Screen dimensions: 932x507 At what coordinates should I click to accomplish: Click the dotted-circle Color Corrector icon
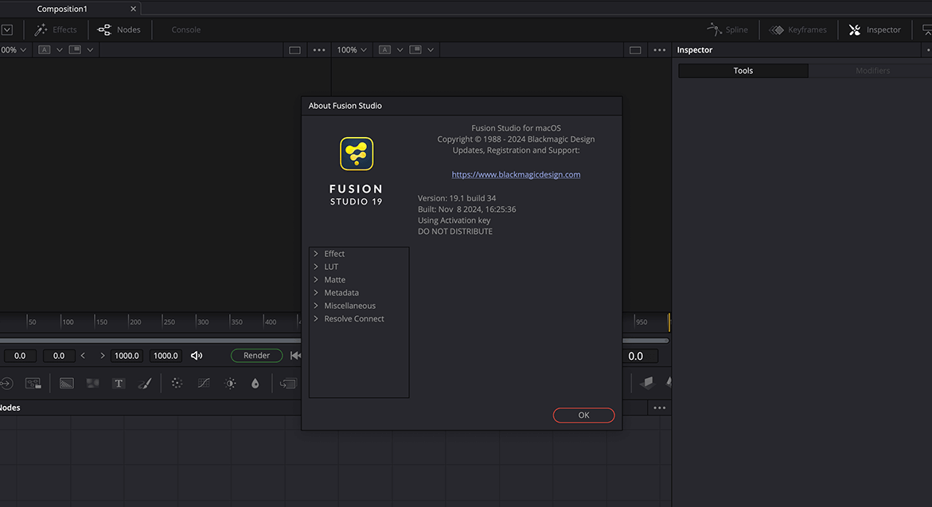(177, 384)
